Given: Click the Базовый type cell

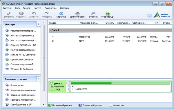Looking at the screenshot, I should point(154,41).
